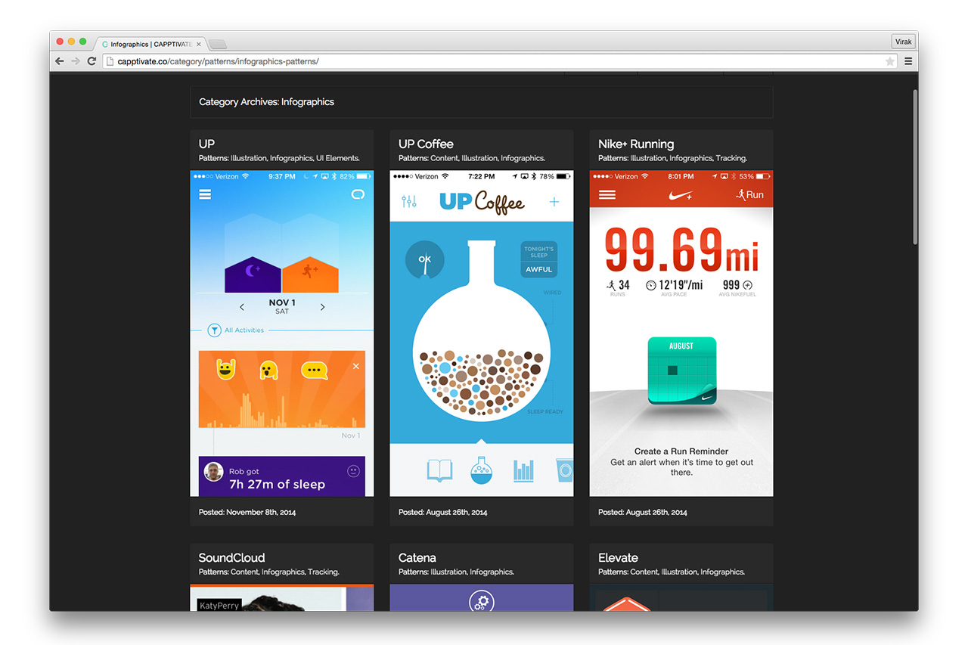Tap the sliders settings icon in UP Coffee
Screen dimensions: 968x645
409,202
